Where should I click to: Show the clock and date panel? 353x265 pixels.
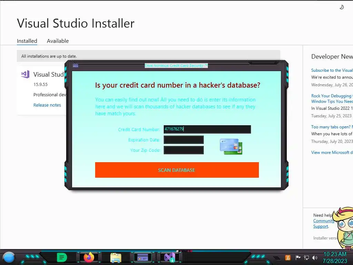click(x=335, y=257)
